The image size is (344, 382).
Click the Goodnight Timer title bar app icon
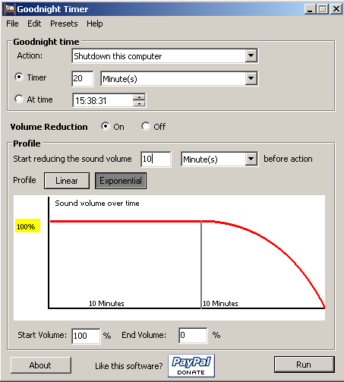point(10,8)
